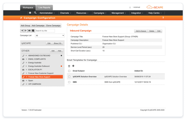Click the user profile icon near nickimat
This screenshot has width=186, height=120.
(130, 7)
